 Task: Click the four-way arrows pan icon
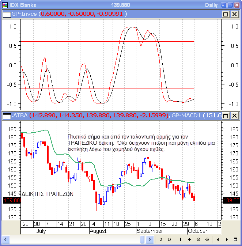tap(189, 239)
